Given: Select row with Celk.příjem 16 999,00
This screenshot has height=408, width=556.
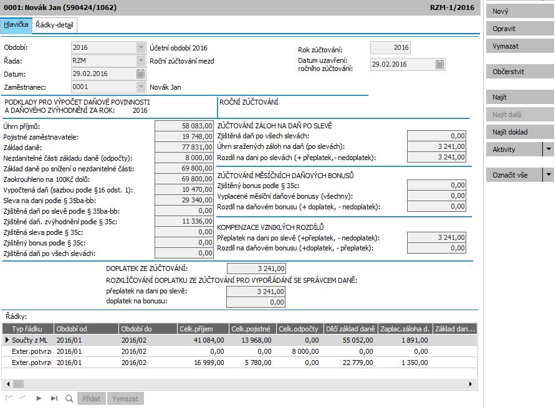Looking at the screenshot, I should (x=240, y=363).
